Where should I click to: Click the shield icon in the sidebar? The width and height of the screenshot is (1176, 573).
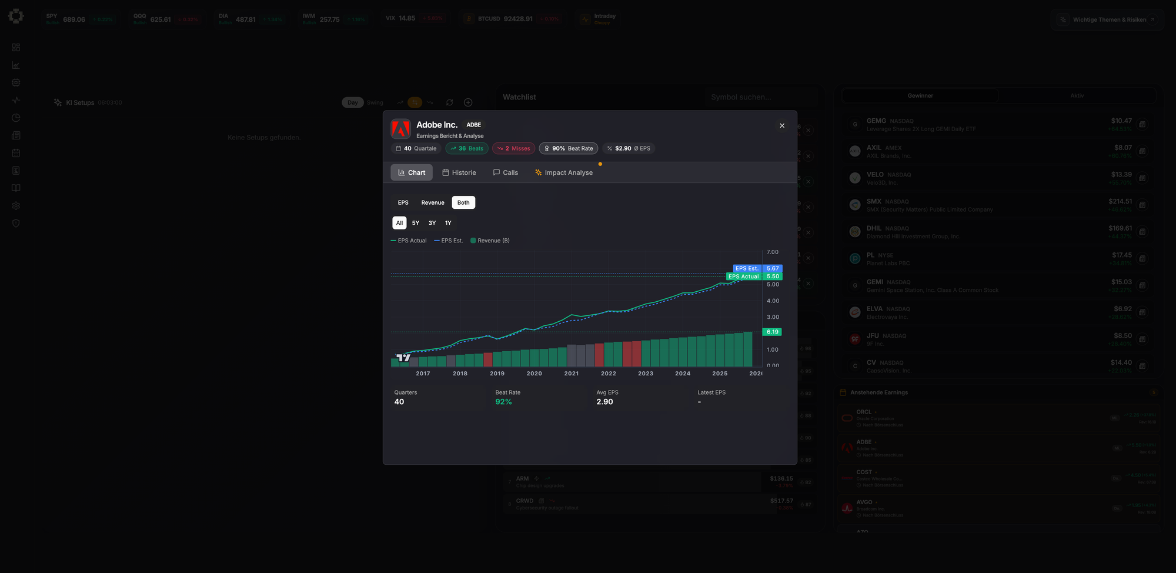[x=16, y=224]
